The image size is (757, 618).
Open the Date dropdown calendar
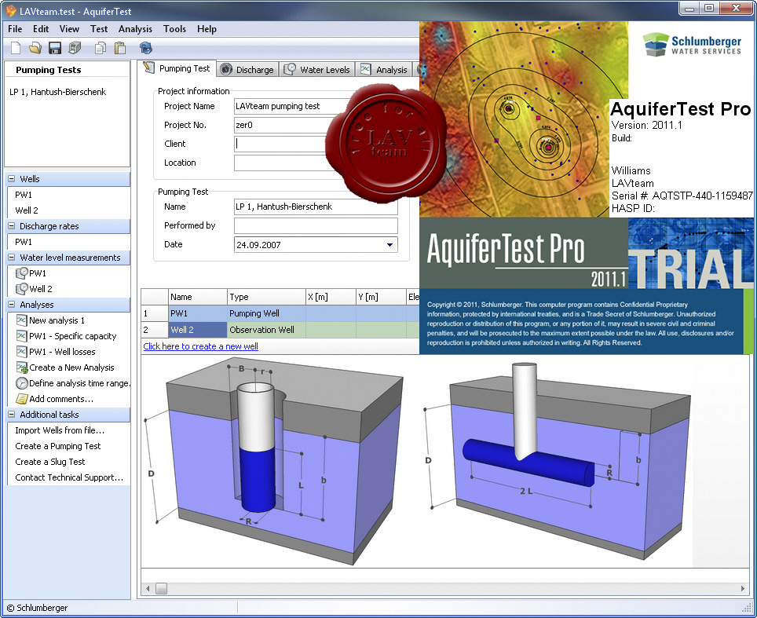pos(389,245)
